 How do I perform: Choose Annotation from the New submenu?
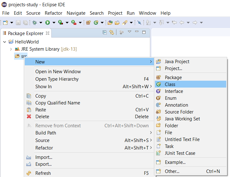191,105
